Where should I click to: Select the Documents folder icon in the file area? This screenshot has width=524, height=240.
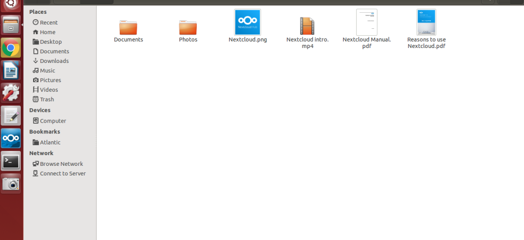[128, 27]
